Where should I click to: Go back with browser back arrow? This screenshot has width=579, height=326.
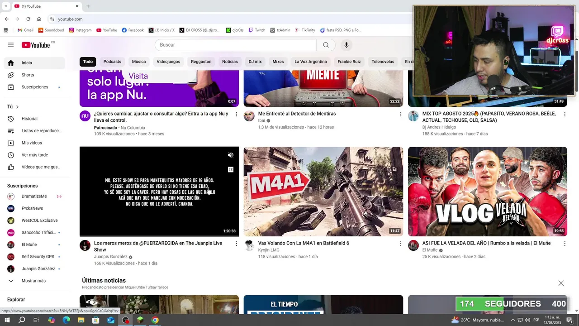click(x=6, y=19)
